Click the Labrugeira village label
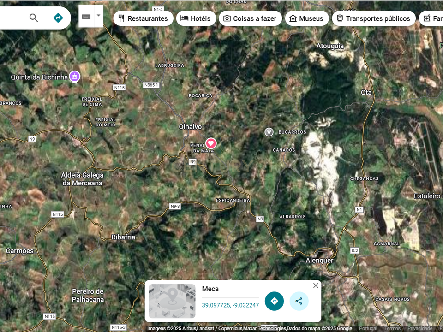 [169, 65]
